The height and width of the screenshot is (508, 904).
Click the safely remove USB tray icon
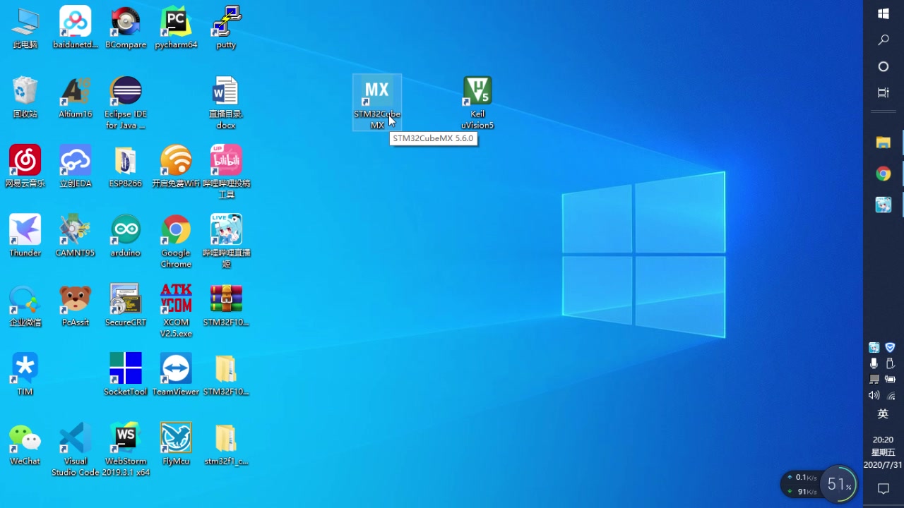(x=891, y=363)
